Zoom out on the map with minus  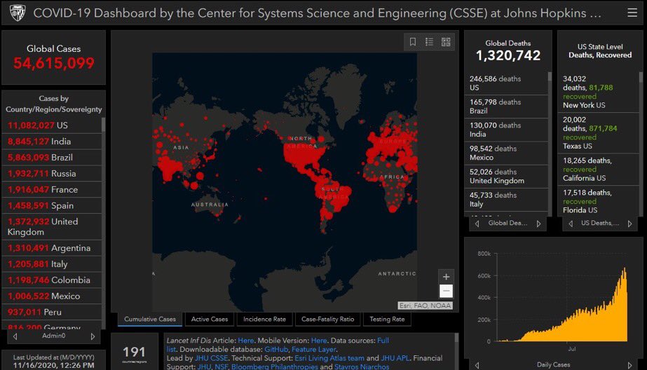click(x=446, y=291)
